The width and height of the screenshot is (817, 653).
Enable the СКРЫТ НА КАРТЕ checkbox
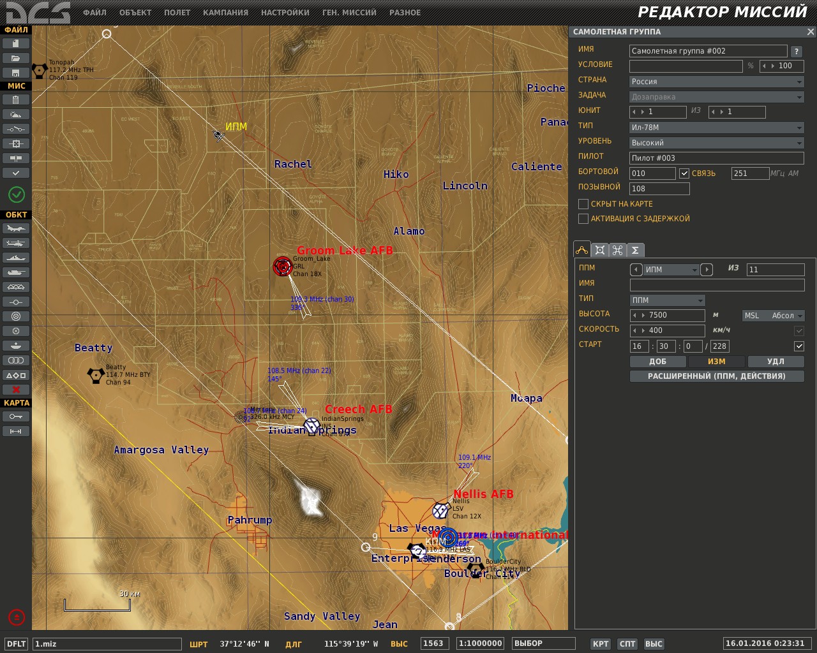pyautogui.click(x=583, y=204)
